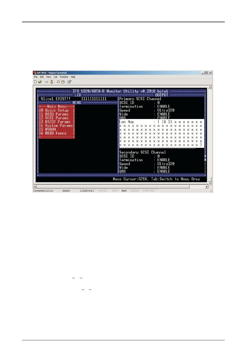252x362 pixels.
Task: Select 6 RAID Funcs menu entry
Action: point(53,133)
